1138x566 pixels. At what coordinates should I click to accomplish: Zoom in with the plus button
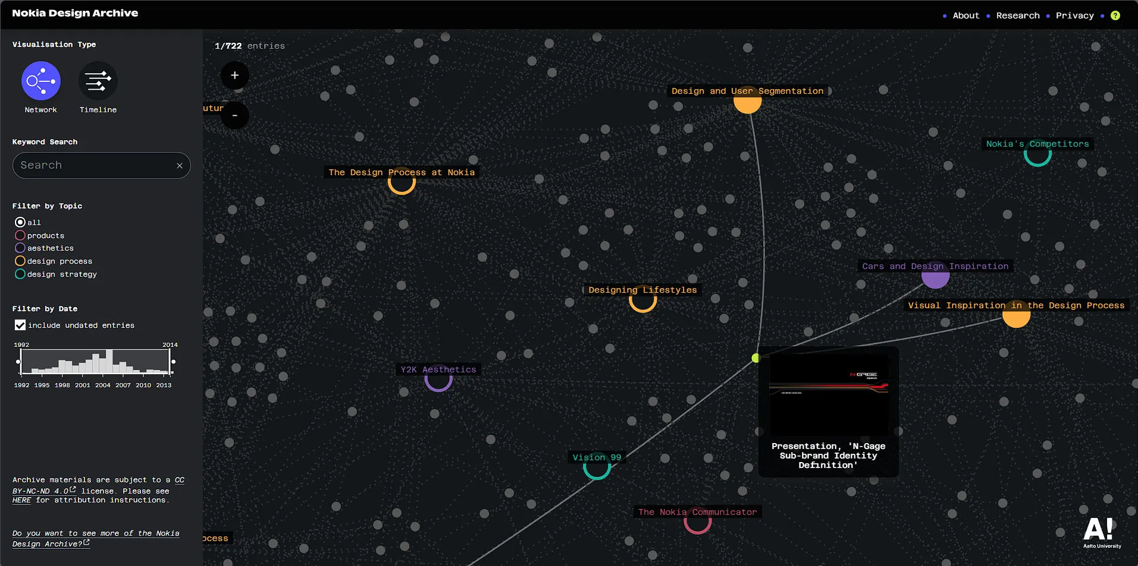(235, 75)
